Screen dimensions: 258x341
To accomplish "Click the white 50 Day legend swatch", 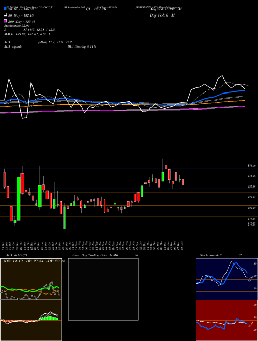I will point(5,15).
